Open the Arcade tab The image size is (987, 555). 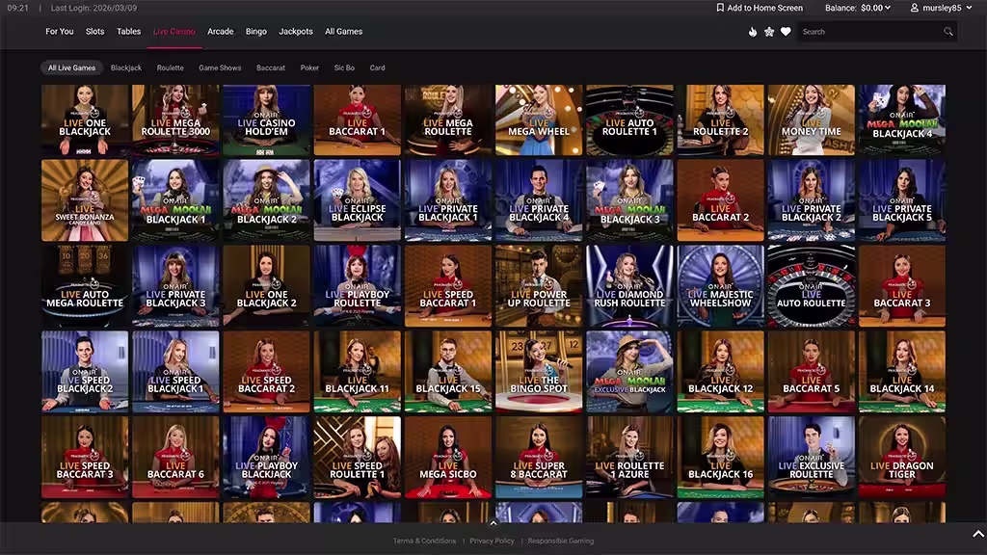tap(221, 32)
